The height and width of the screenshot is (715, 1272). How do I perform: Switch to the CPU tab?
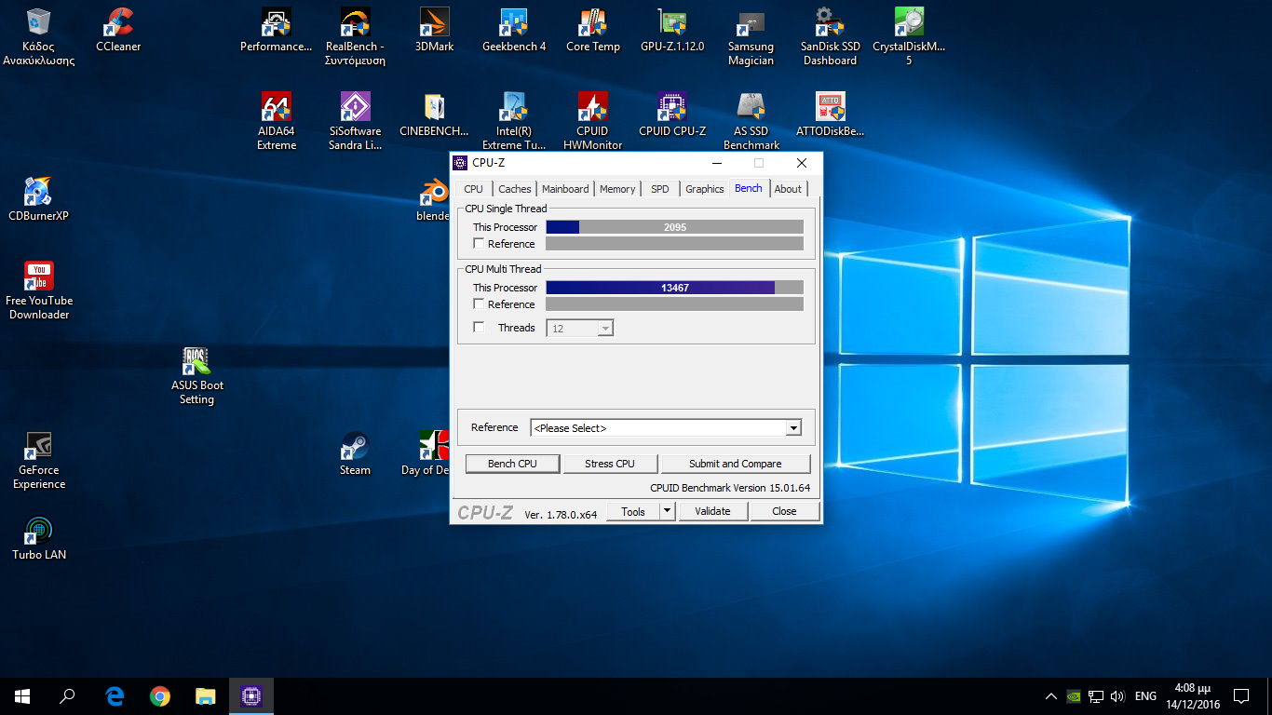(474, 189)
